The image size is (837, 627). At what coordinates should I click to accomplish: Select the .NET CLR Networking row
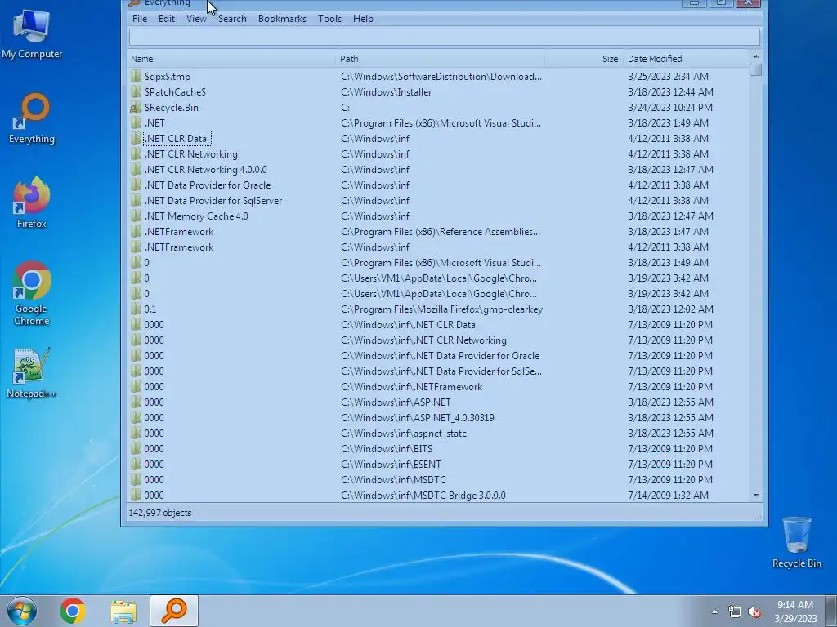[x=439, y=154]
